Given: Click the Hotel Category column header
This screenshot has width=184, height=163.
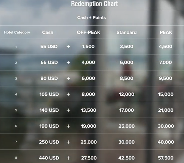Looking at the screenshot, I should tap(17, 32).
